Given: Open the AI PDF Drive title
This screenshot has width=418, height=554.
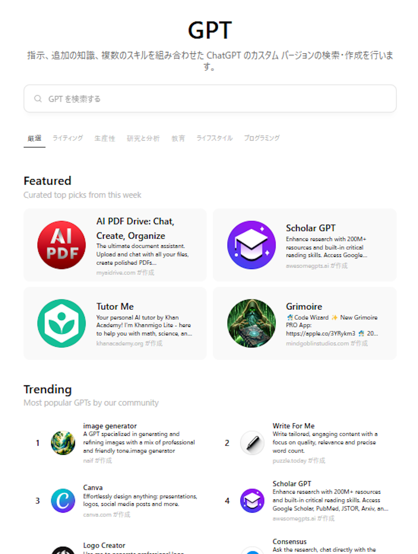Looking at the screenshot, I should pyautogui.click(x=135, y=228).
